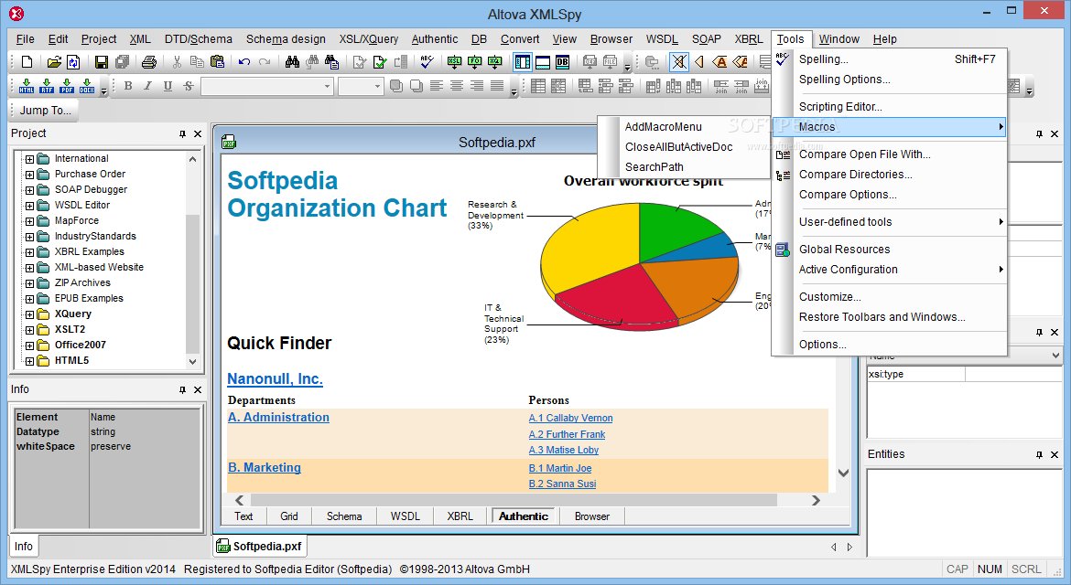Click the Reload file icon
1071x585 pixels.
coord(73,62)
